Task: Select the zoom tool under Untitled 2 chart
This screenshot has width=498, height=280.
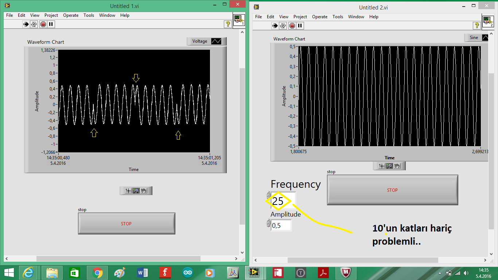Action: [x=389, y=166]
